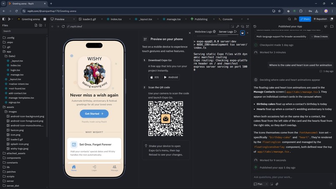The height and width of the screenshot is (189, 336).
Task: Open agent chat history clock icon
Action: point(255,26)
